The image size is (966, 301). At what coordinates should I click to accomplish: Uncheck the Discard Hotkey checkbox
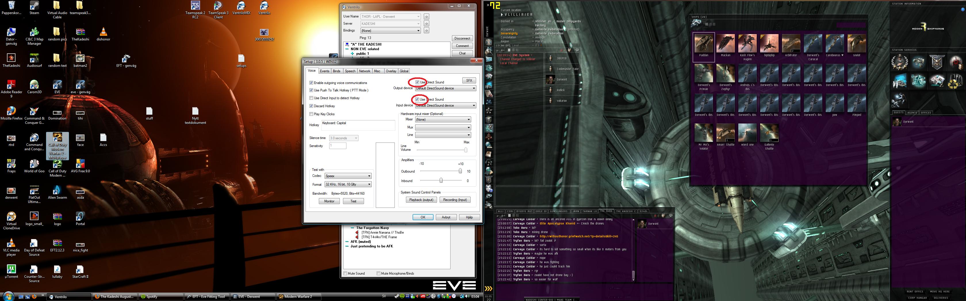[311, 106]
